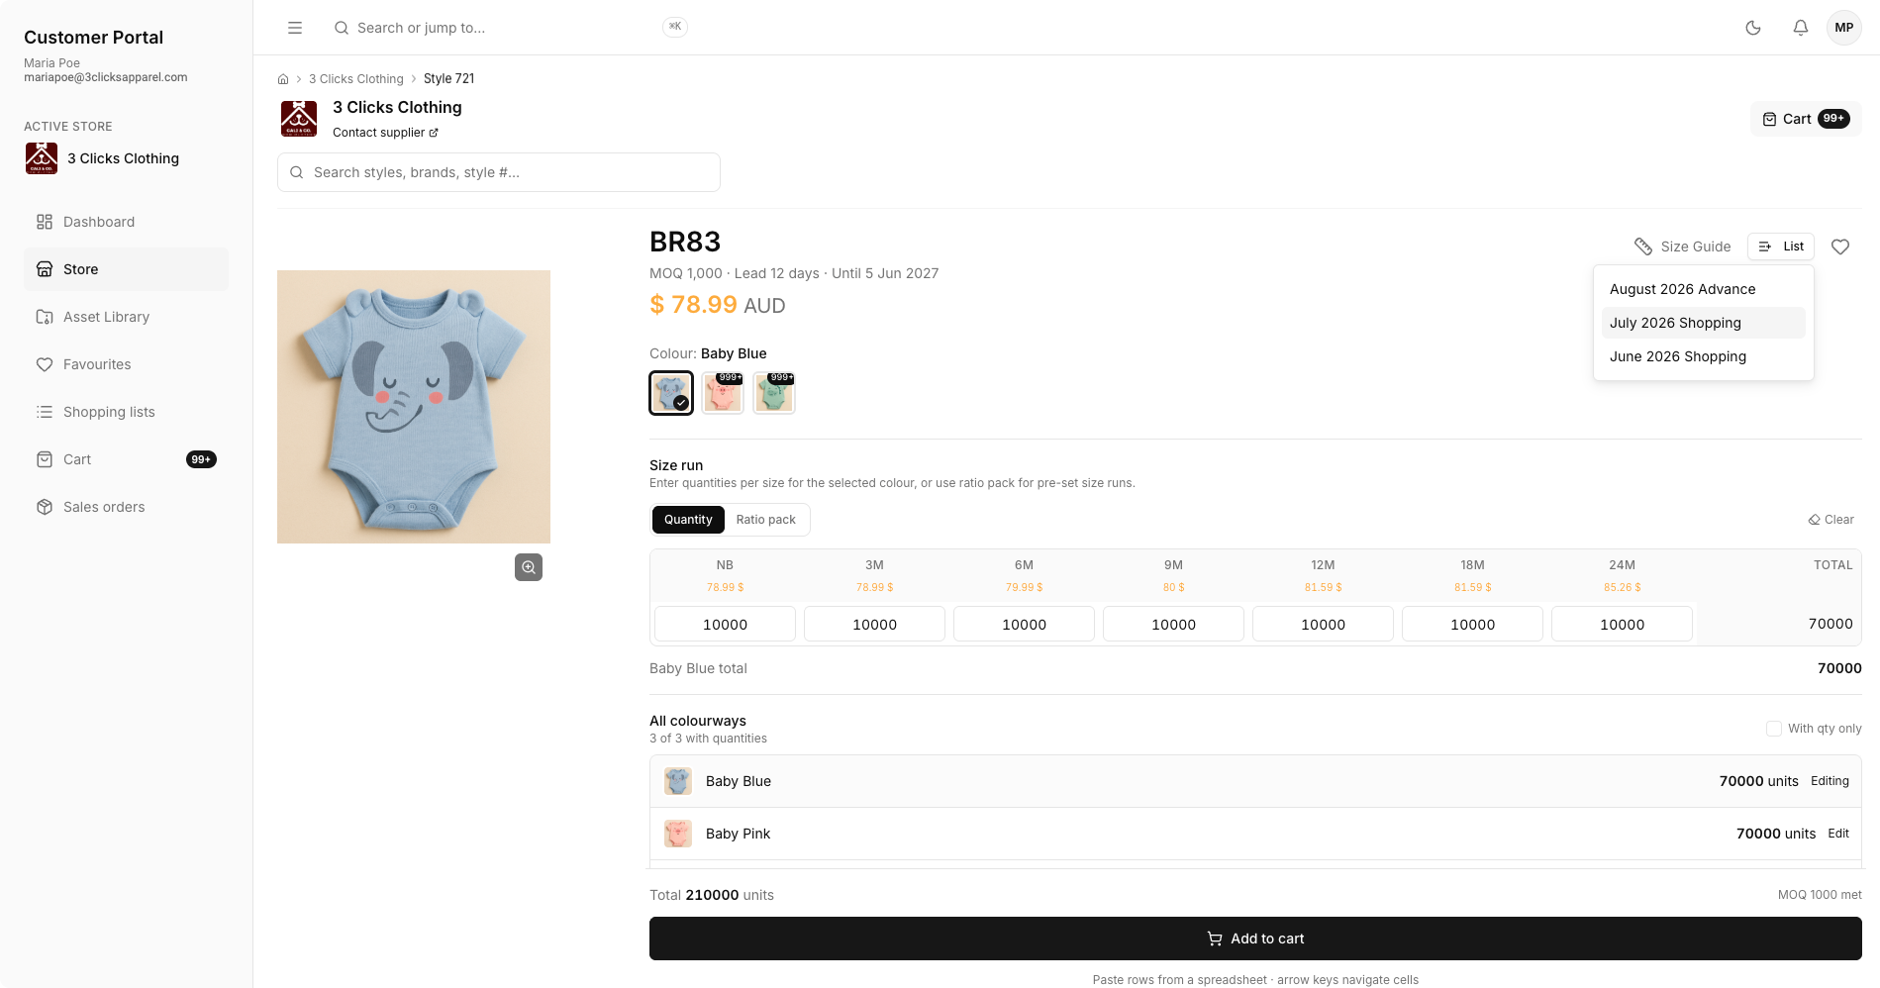The height and width of the screenshot is (988, 1880).
Task: Click the NB quantity input field
Action: [x=725, y=625]
